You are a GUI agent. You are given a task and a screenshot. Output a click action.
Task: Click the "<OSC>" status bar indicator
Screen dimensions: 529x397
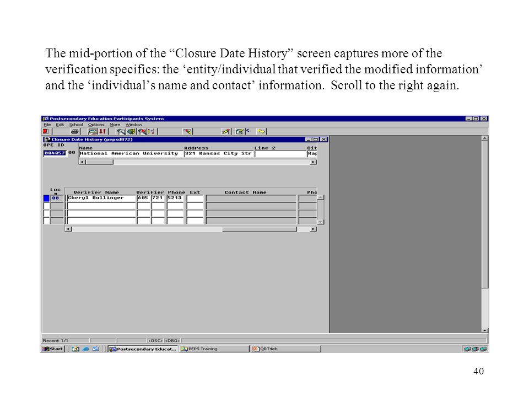coord(155,341)
